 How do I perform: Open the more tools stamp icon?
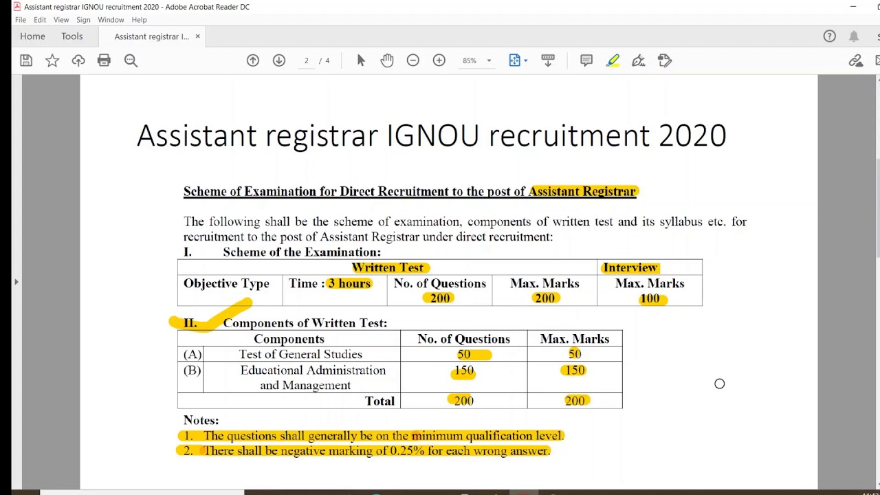point(665,60)
